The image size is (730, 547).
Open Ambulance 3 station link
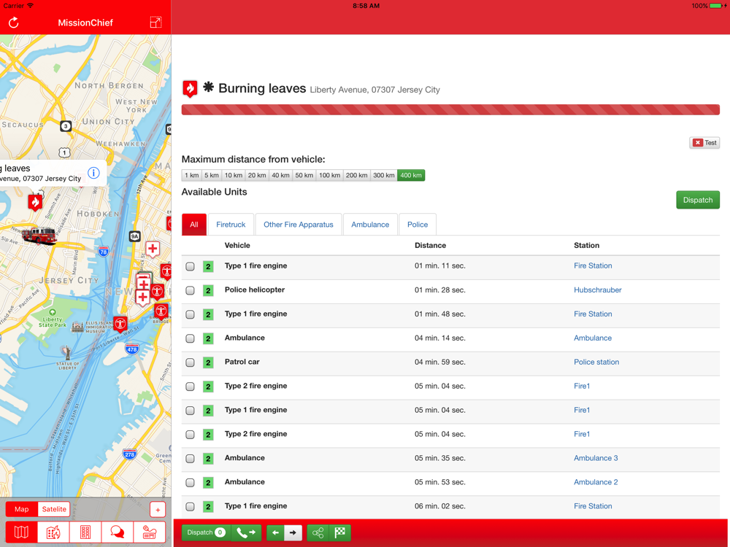pos(596,458)
